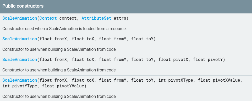Image resolution: width=252 pixels, height=101 pixels.
Task: Click 'float pivotY' in third constructor
Action: pyautogui.click(x=208, y=60)
